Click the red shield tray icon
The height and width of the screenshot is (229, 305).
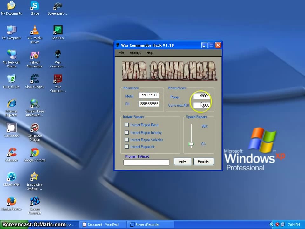point(277,225)
